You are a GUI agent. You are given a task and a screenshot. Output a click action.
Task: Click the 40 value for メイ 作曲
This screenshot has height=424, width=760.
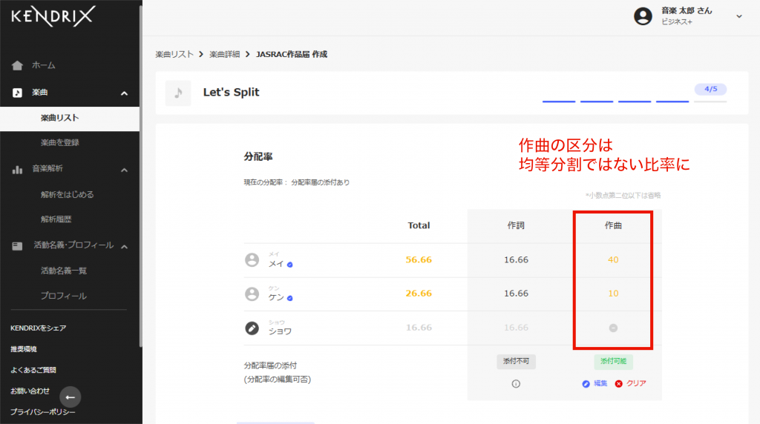[x=613, y=260]
